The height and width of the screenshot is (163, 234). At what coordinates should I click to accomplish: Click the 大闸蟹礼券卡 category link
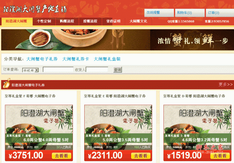point(76,59)
